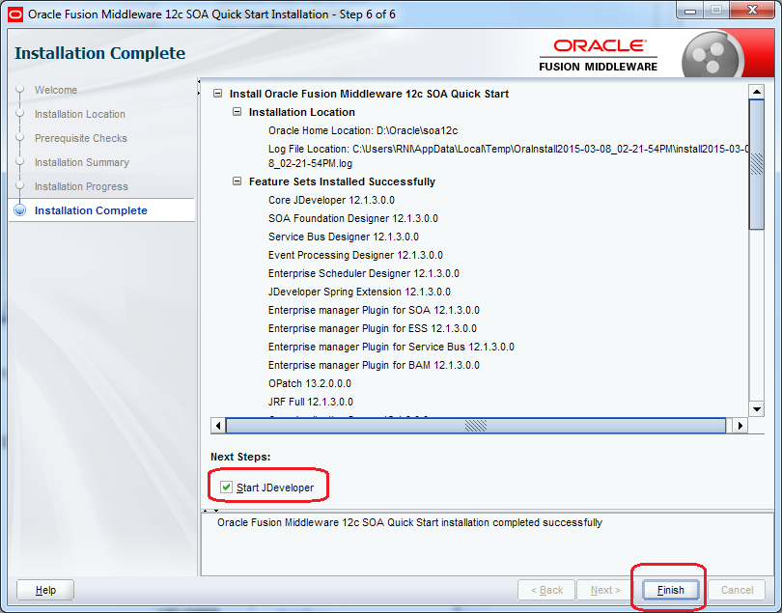The image size is (782, 613).
Task: Select Enterprise manager Plugin for SOA row
Action: pos(374,310)
